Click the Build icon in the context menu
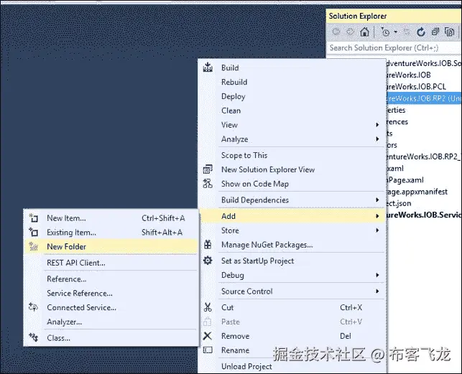 [x=208, y=67]
